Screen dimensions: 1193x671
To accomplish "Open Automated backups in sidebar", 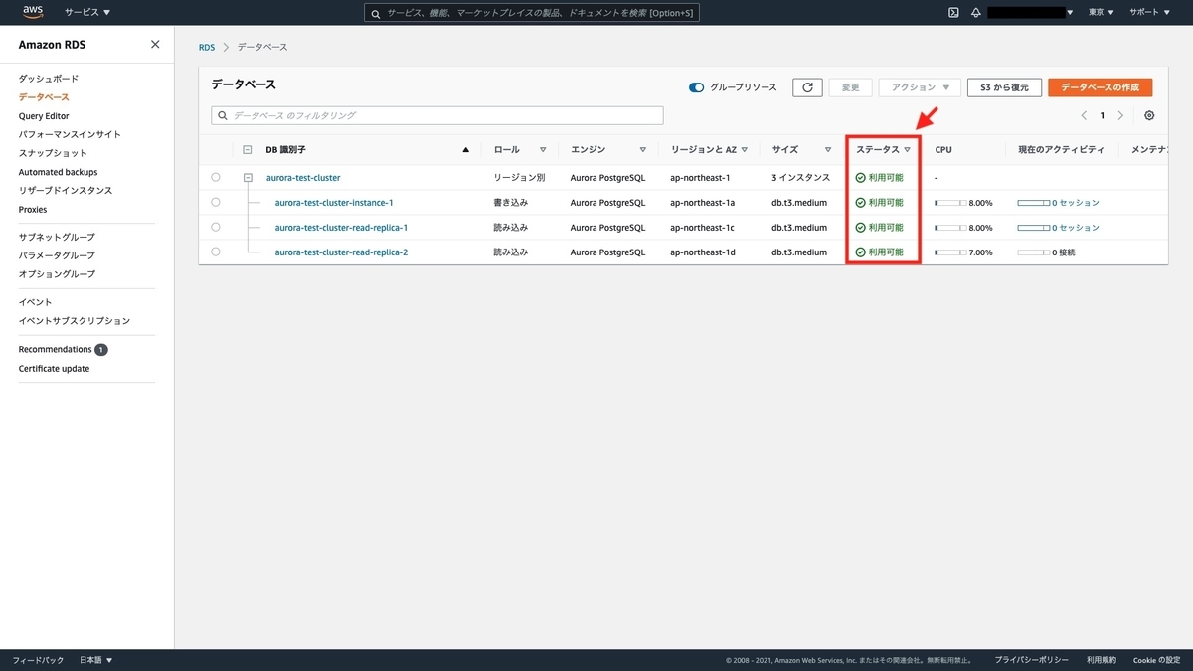I will click(58, 172).
